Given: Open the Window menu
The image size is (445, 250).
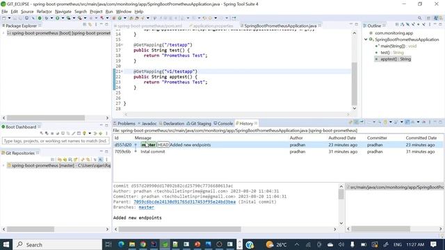Looking at the screenshot, I should click(x=124, y=12).
